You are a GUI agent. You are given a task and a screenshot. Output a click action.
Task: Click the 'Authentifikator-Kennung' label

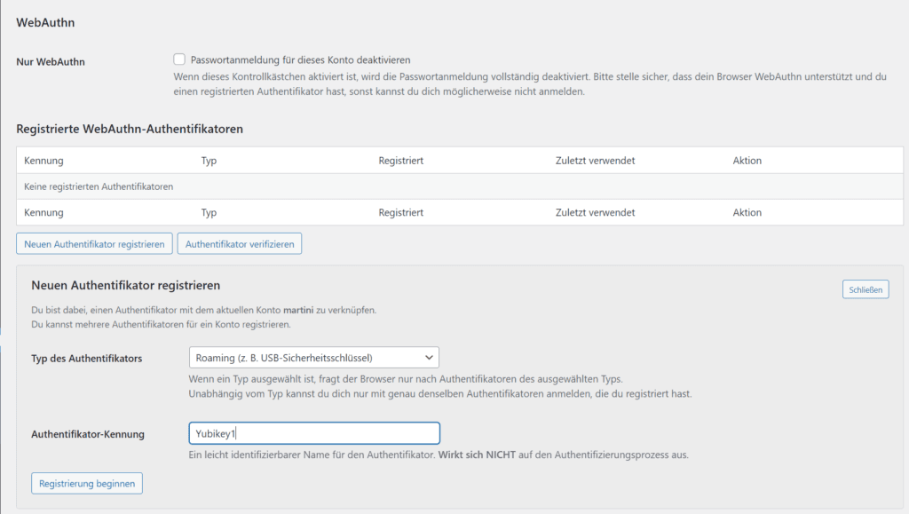coord(88,434)
